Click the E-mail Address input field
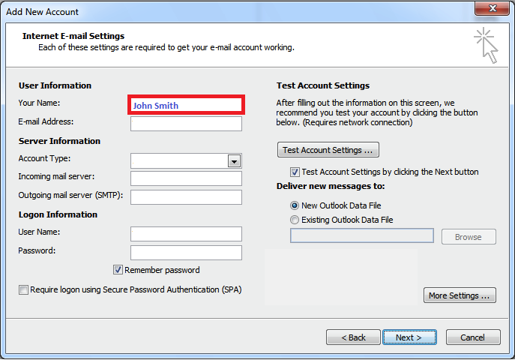Viewport: 515px width, 360px height. [186, 124]
